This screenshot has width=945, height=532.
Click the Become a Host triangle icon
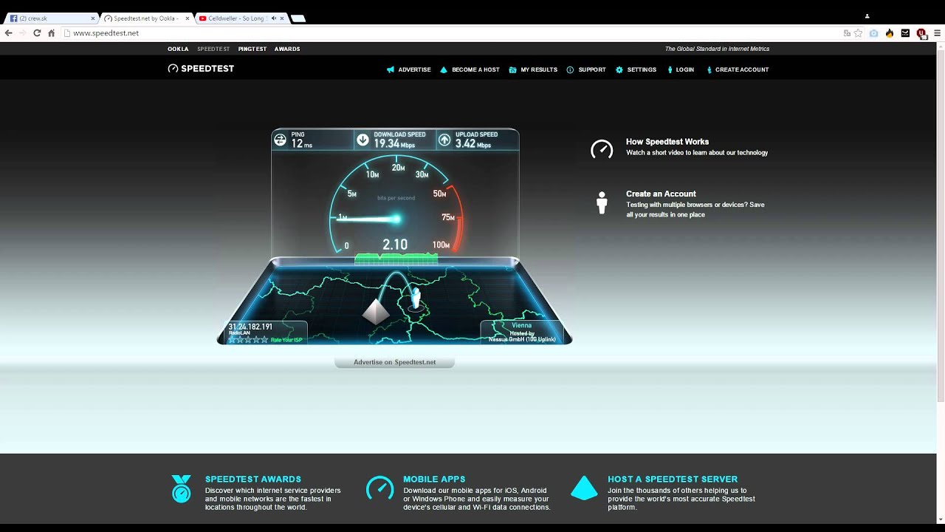444,69
